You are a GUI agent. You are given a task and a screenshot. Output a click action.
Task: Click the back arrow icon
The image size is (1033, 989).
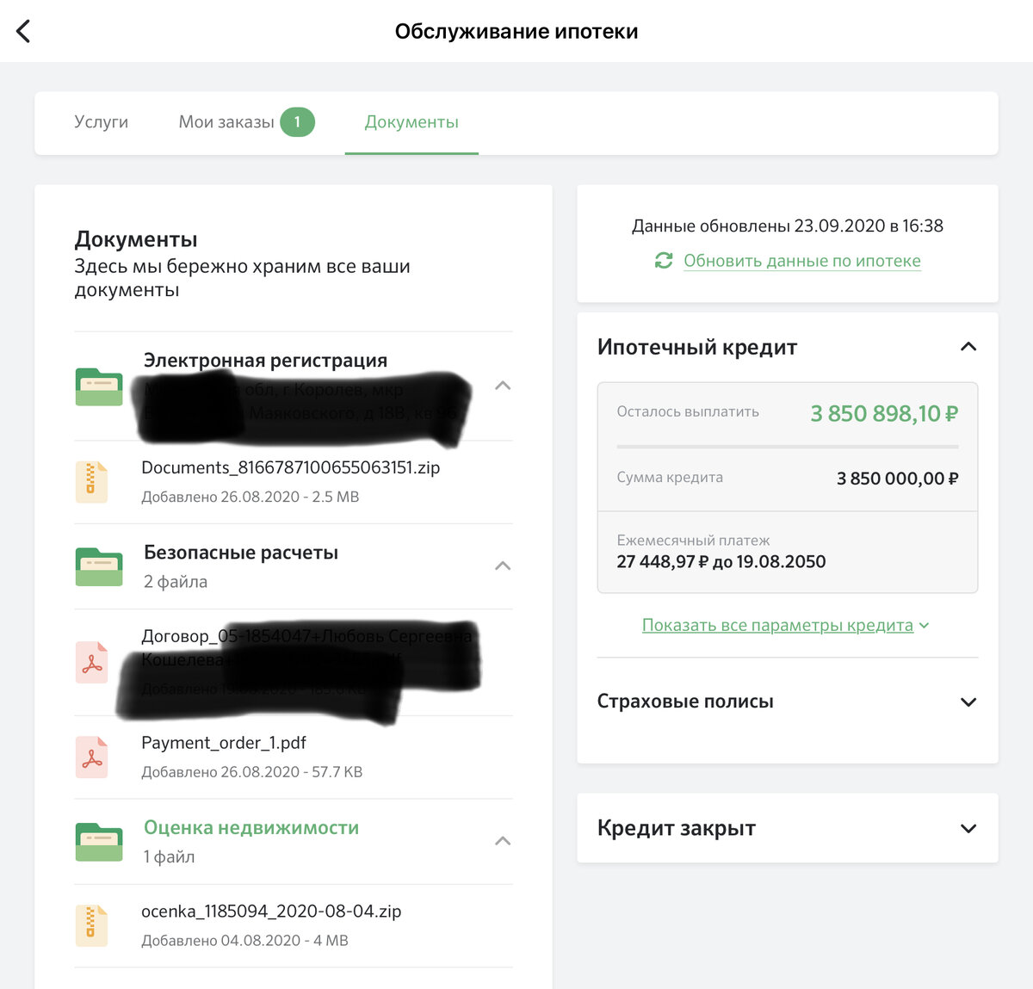point(22,30)
